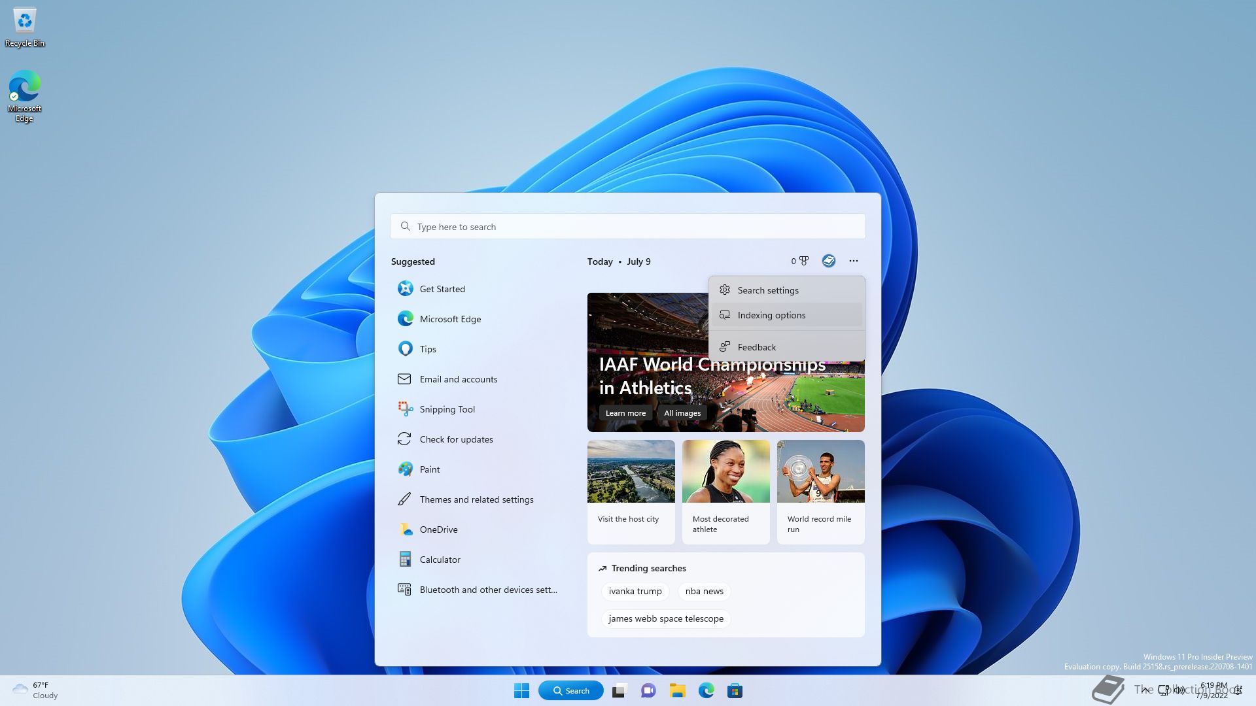The image size is (1256, 706).
Task: Open the Paint app suggestion
Action: 478,469
